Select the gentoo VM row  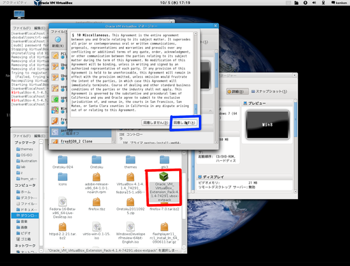pos(81,132)
